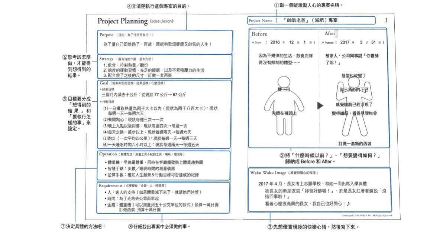Click the "Goal" section heading
The height and width of the screenshot is (233, 446).
104,83
